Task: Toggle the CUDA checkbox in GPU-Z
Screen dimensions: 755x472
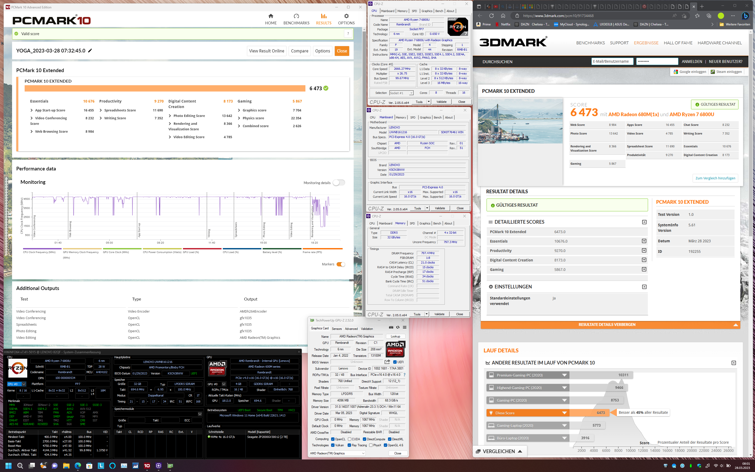Action: (x=349, y=439)
